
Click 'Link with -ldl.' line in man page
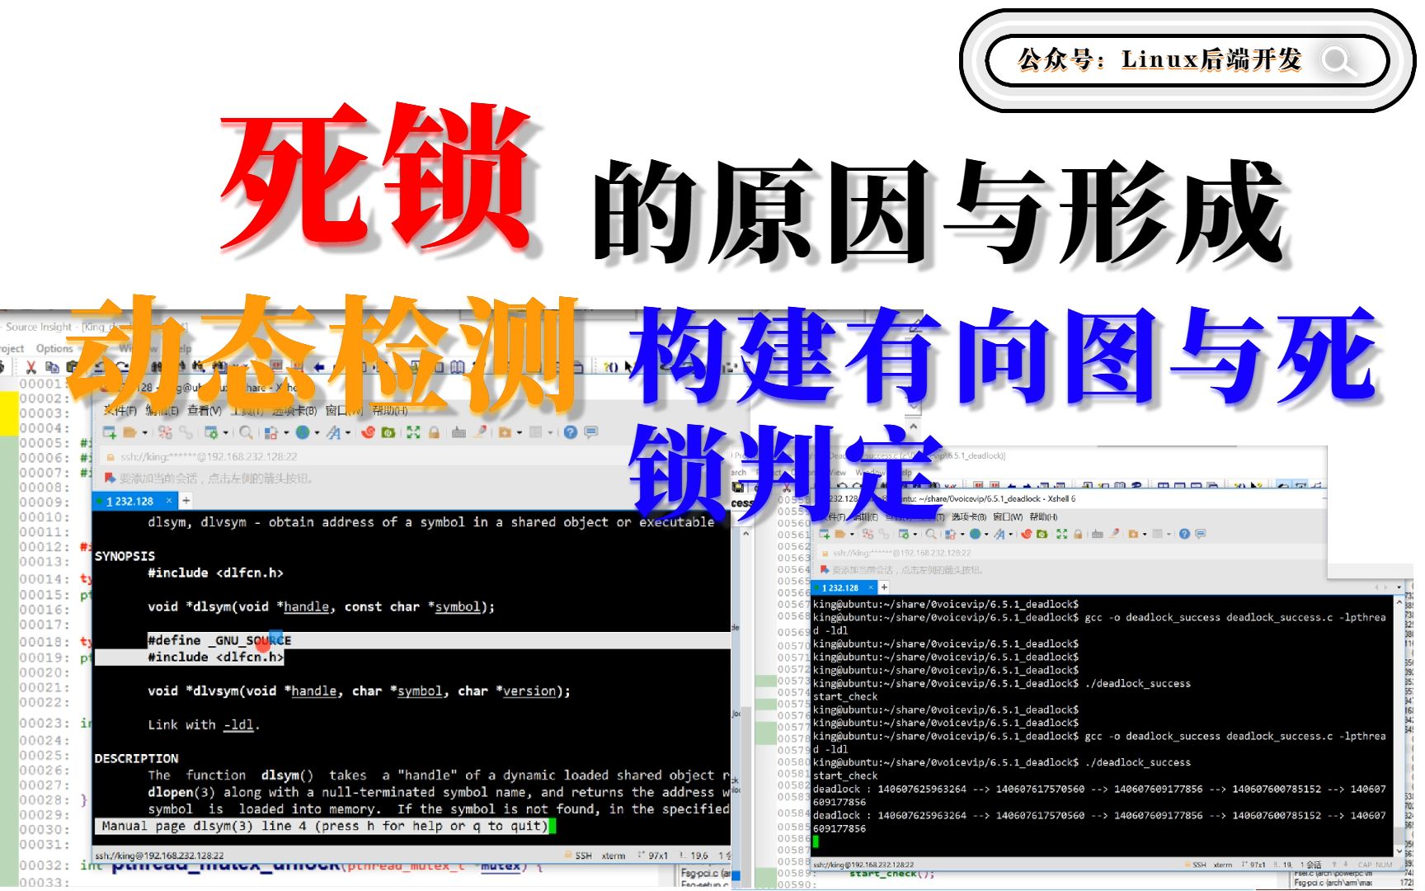[x=204, y=724]
